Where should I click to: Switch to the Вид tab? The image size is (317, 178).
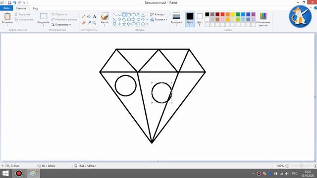tap(35, 8)
